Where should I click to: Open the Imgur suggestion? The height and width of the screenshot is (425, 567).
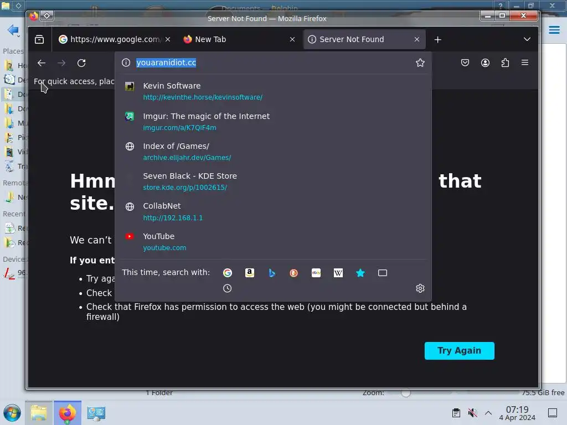point(274,122)
